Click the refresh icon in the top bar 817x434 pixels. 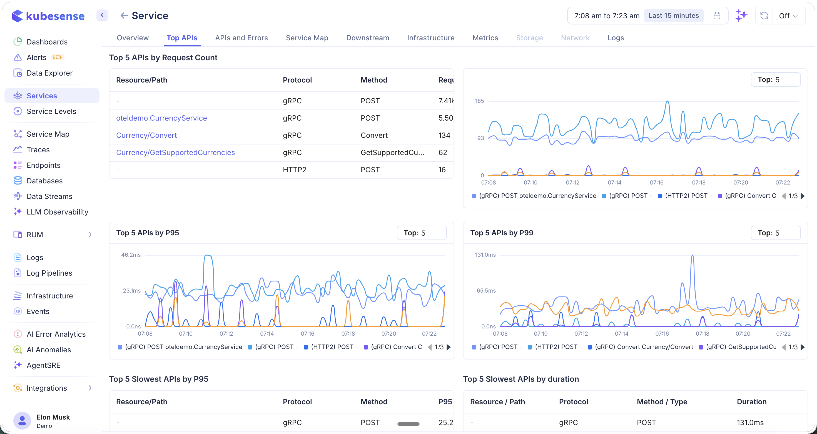point(764,15)
